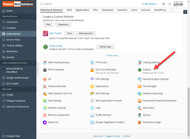The image size is (190, 139).
Task: Click the Git icon
Action: (45, 79)
